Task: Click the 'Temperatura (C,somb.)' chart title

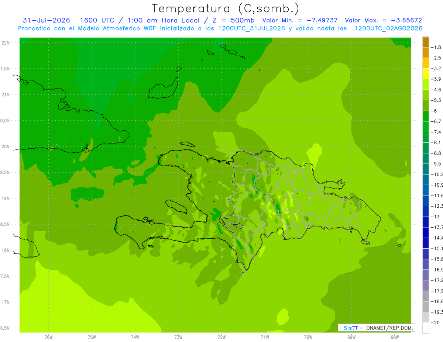Action: 226,8
